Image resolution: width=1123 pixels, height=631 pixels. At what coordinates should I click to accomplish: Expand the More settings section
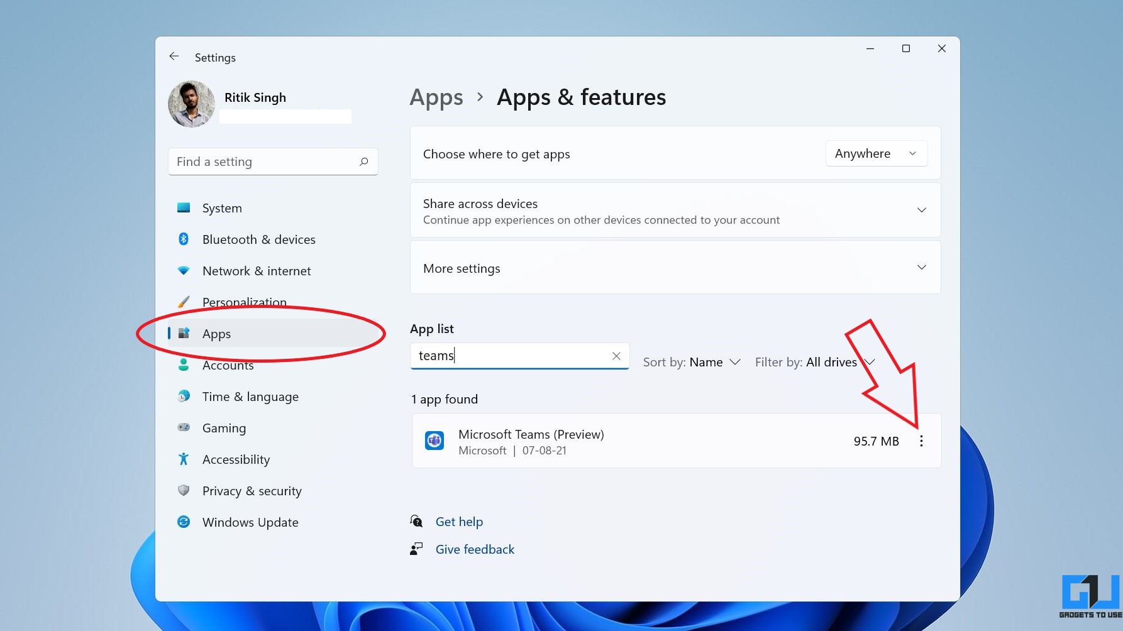(675, 268)
